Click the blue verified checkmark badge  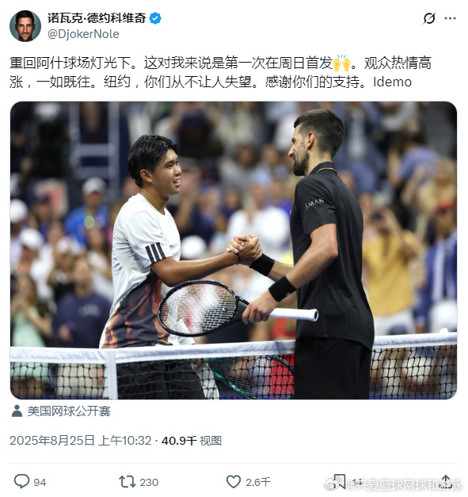pyautogui.click(x=155, y=18)
